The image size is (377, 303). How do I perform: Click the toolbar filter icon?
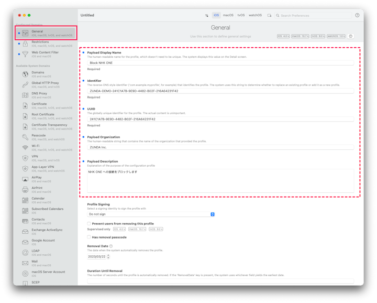(206, 15)
